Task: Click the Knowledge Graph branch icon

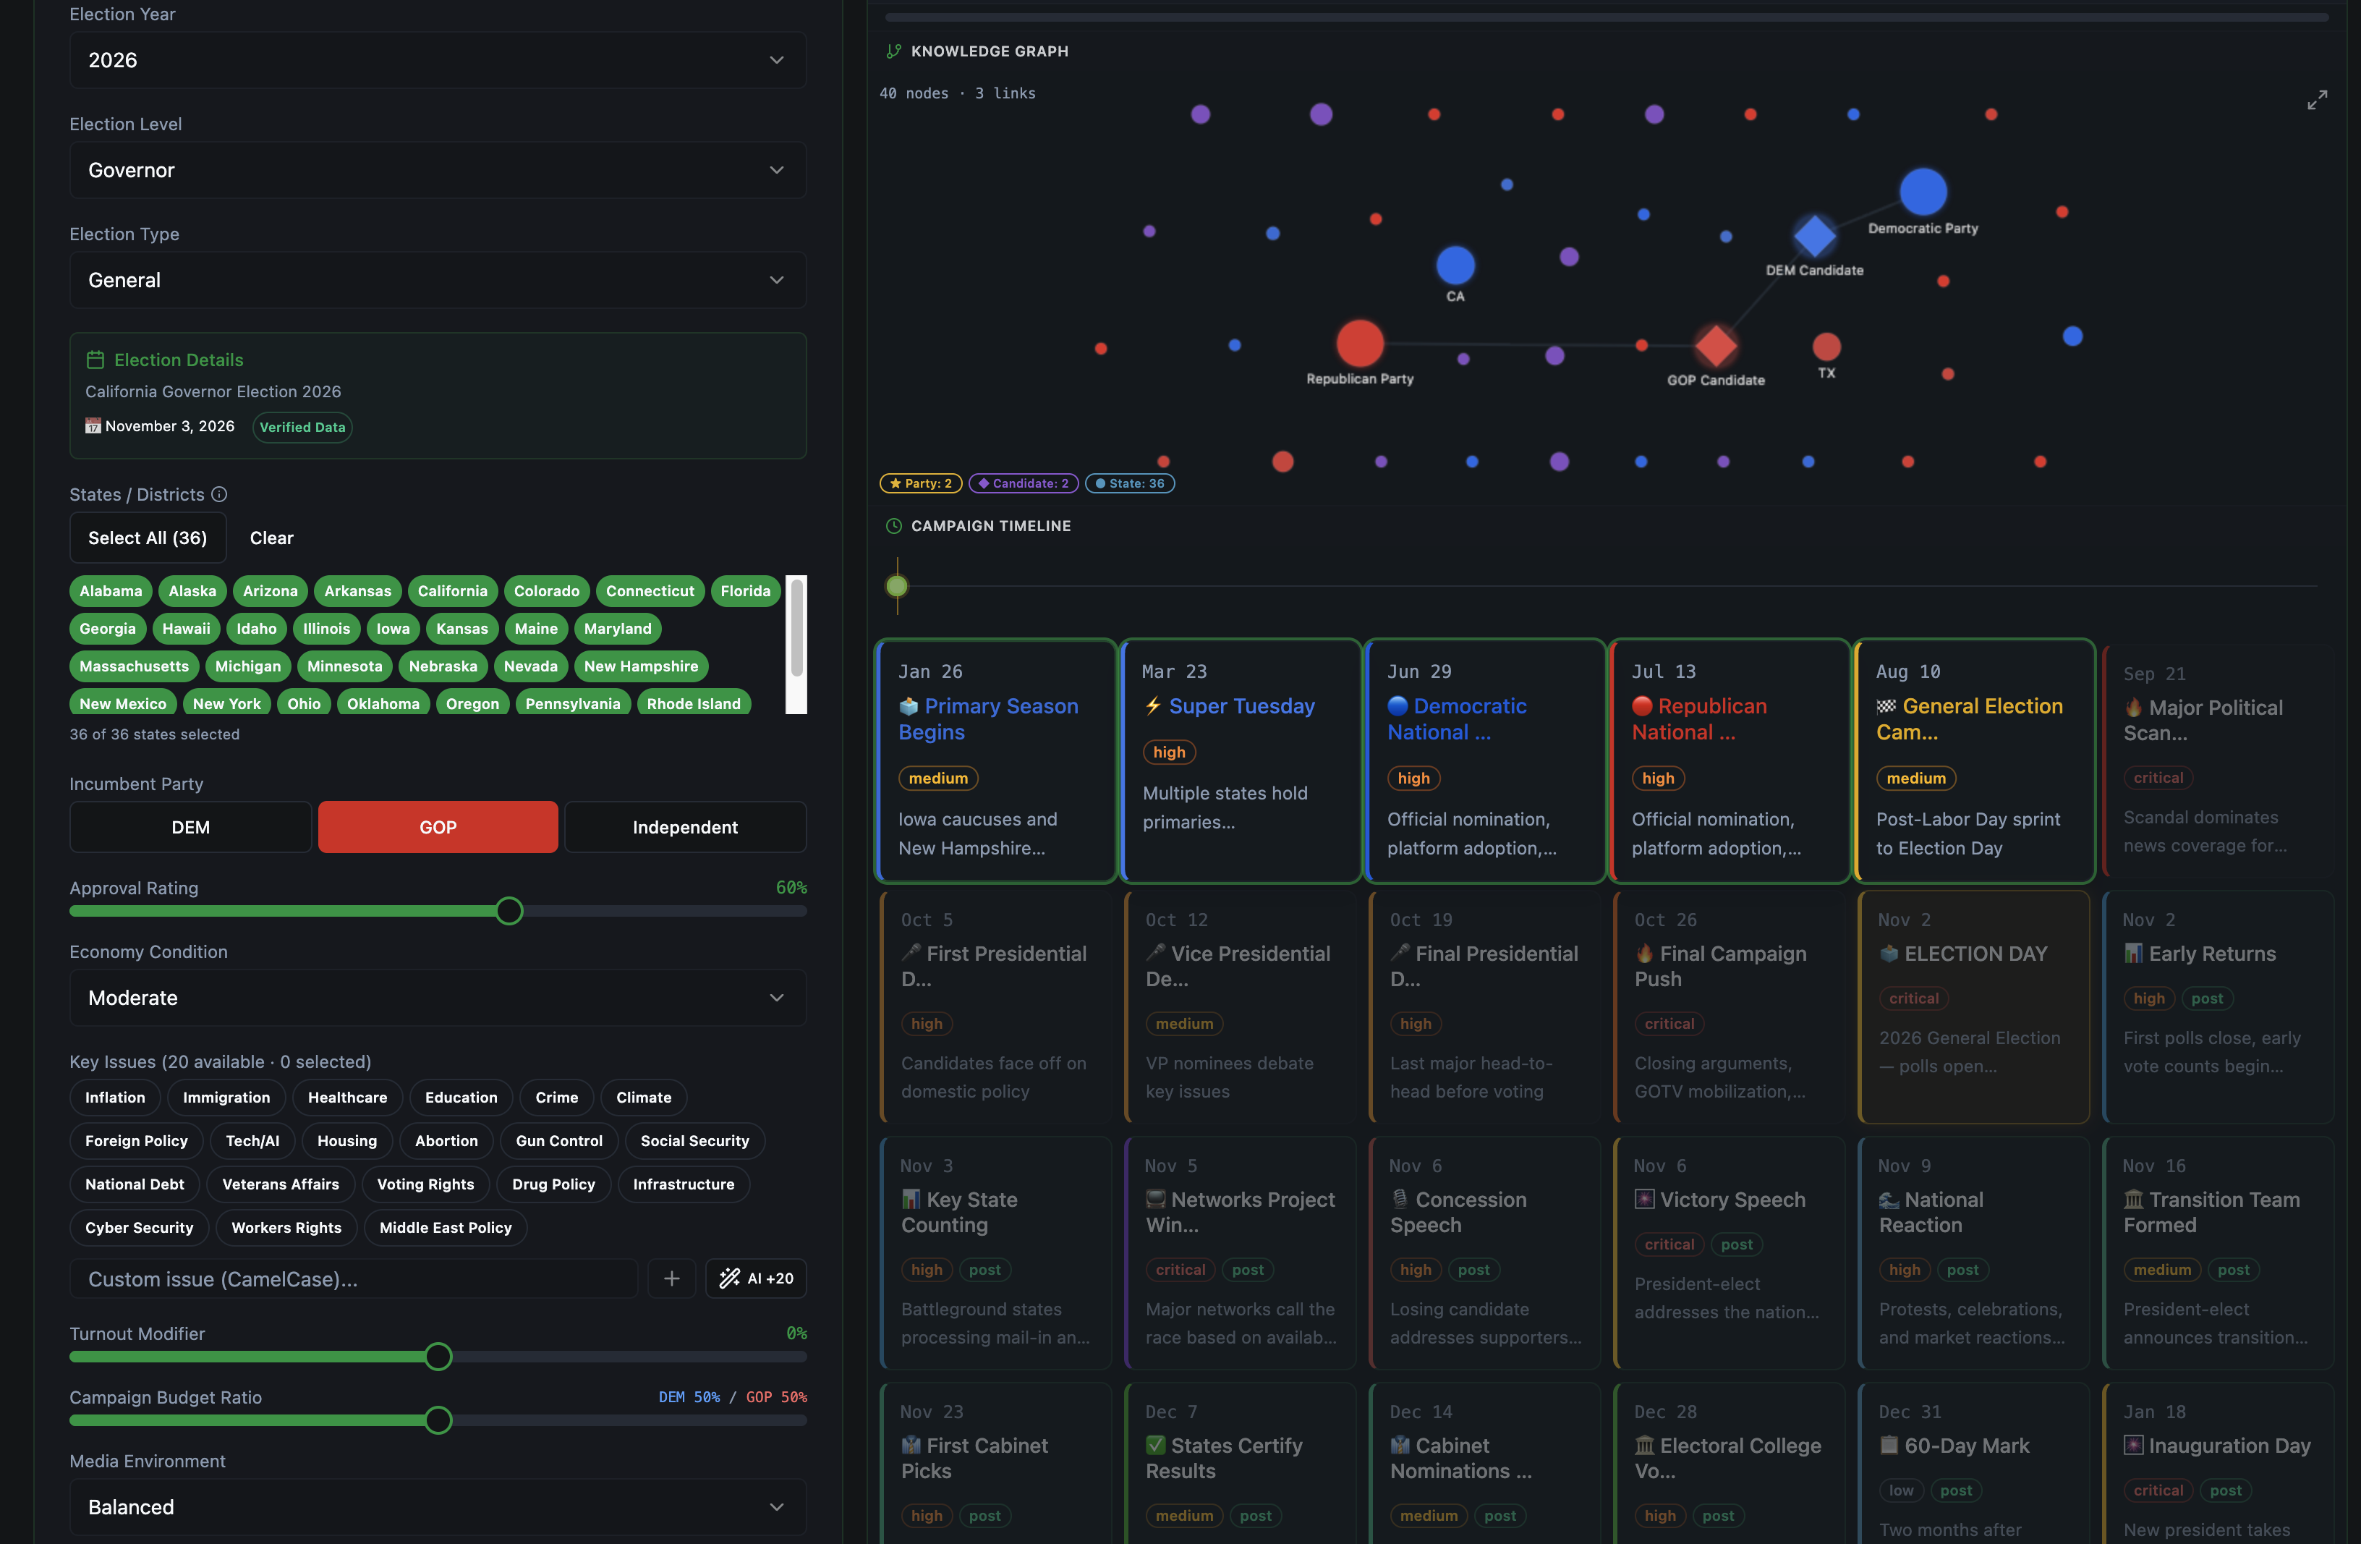Action: tap(894, 51)
